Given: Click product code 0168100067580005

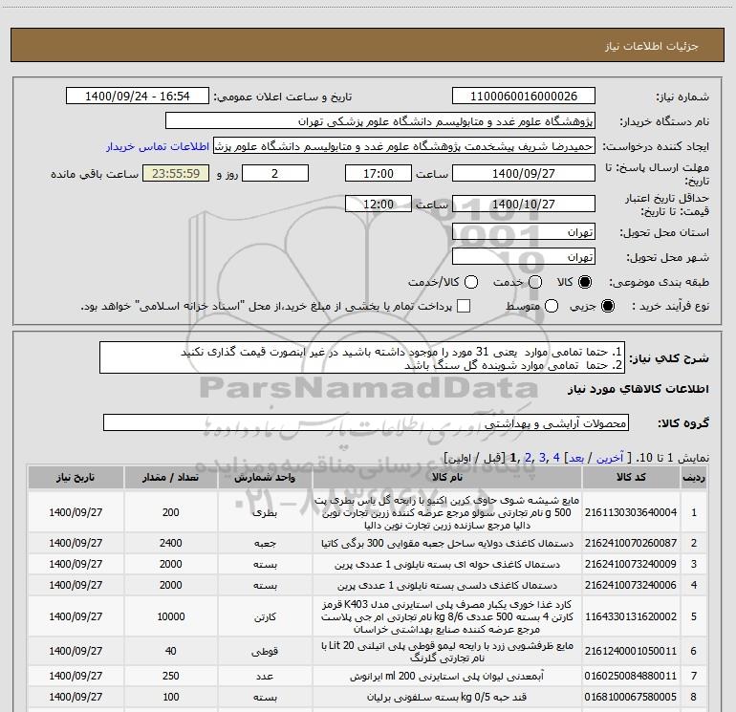Looking at the screenshot, I should [631, 698].
